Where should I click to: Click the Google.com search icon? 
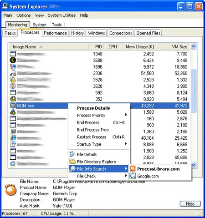coord(133,176)
